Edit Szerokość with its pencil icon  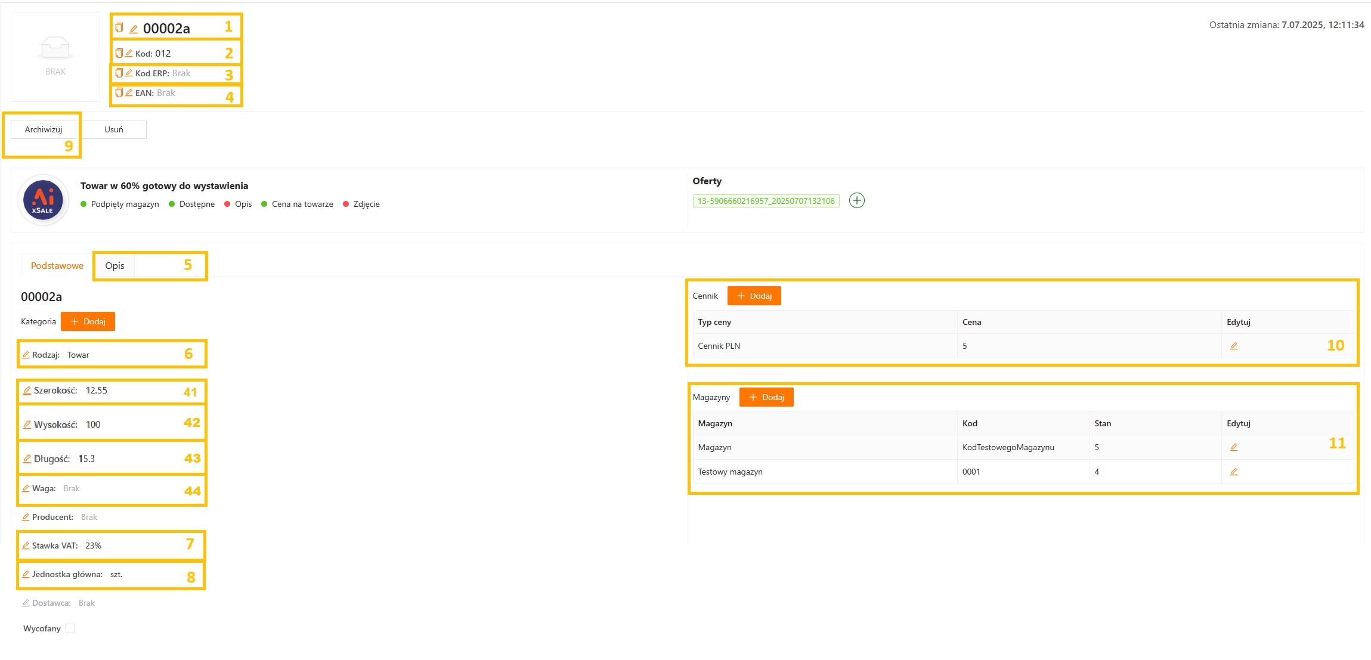27,391
